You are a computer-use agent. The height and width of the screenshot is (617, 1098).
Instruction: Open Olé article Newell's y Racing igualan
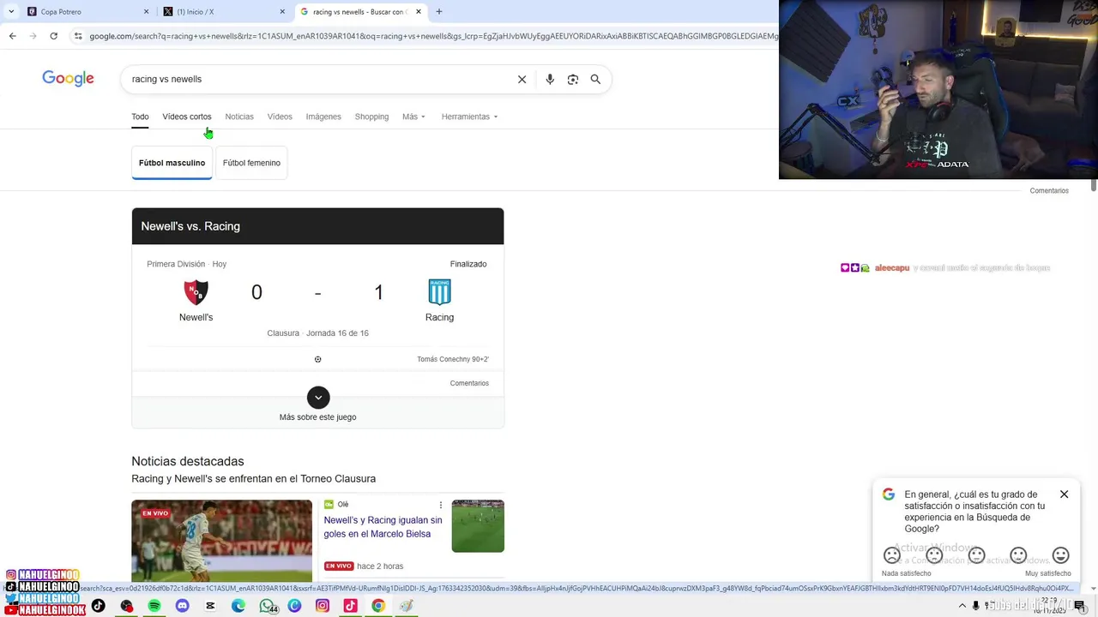point(383,527)
